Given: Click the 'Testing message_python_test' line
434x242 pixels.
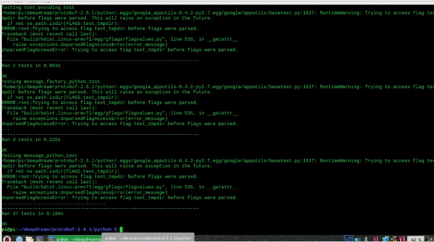Looking at the screenshot, I should click(39, 155).
